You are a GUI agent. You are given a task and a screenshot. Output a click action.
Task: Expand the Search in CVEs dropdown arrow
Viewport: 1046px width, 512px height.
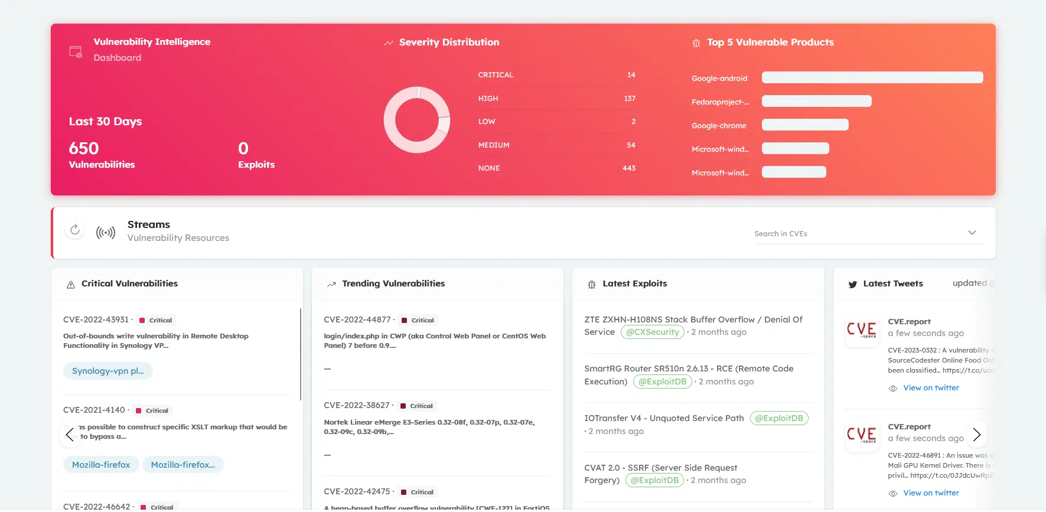point(972,233)
